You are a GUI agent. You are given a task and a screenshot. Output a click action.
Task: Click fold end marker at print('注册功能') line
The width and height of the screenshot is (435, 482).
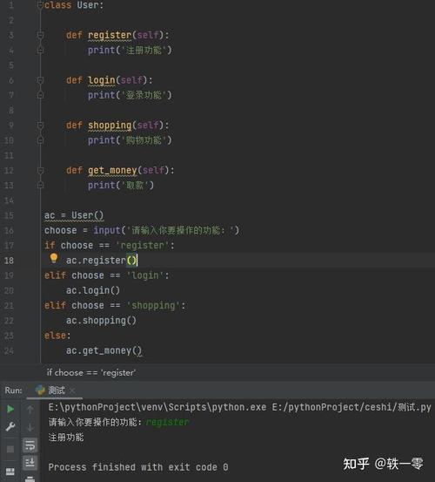40,50
